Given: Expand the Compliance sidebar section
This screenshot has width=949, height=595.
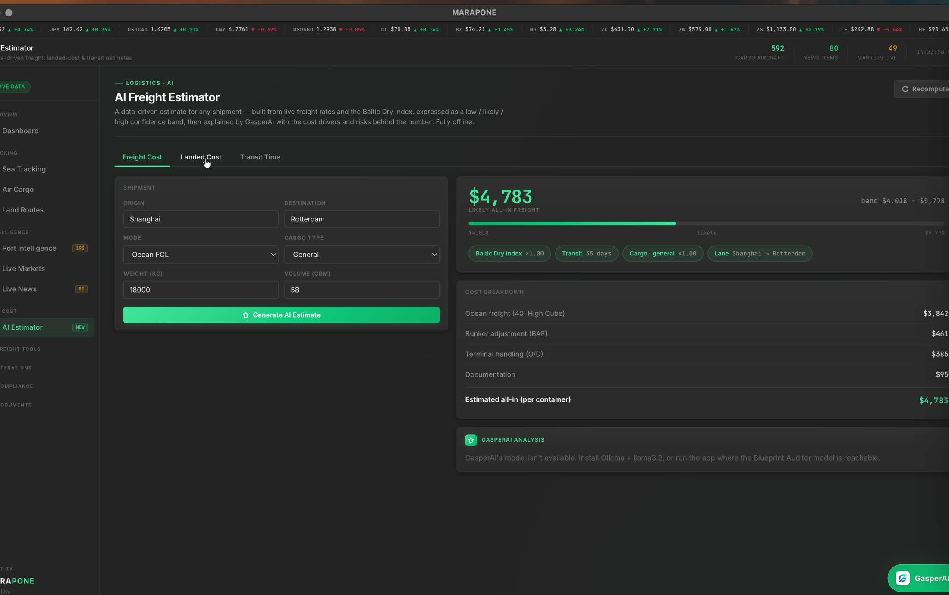Looking at the screenshot, I should point(17,386).
